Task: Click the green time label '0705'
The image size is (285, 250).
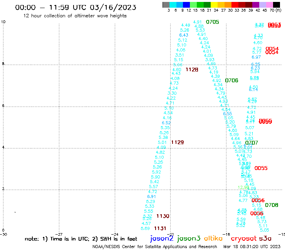Action: point(213,22)
